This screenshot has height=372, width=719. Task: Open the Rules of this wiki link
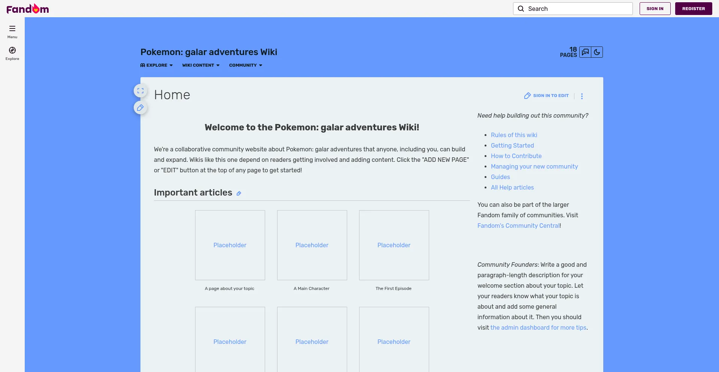(514, 135)
